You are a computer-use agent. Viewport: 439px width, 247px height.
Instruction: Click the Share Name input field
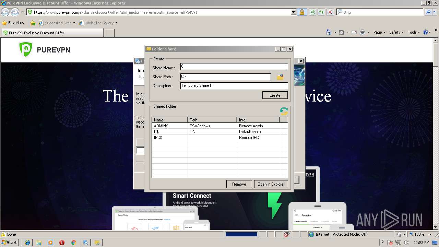234,67
